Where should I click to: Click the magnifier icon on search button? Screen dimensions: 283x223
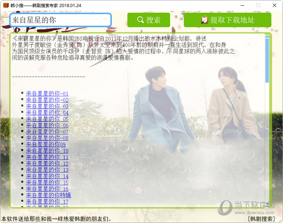click(140, 20)
